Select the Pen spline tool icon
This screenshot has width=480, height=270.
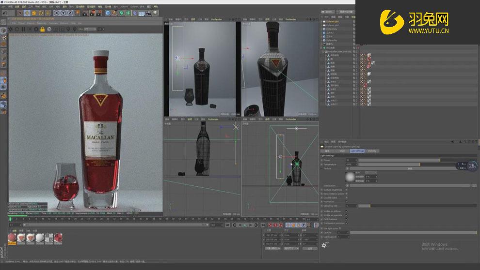[114, 13]
